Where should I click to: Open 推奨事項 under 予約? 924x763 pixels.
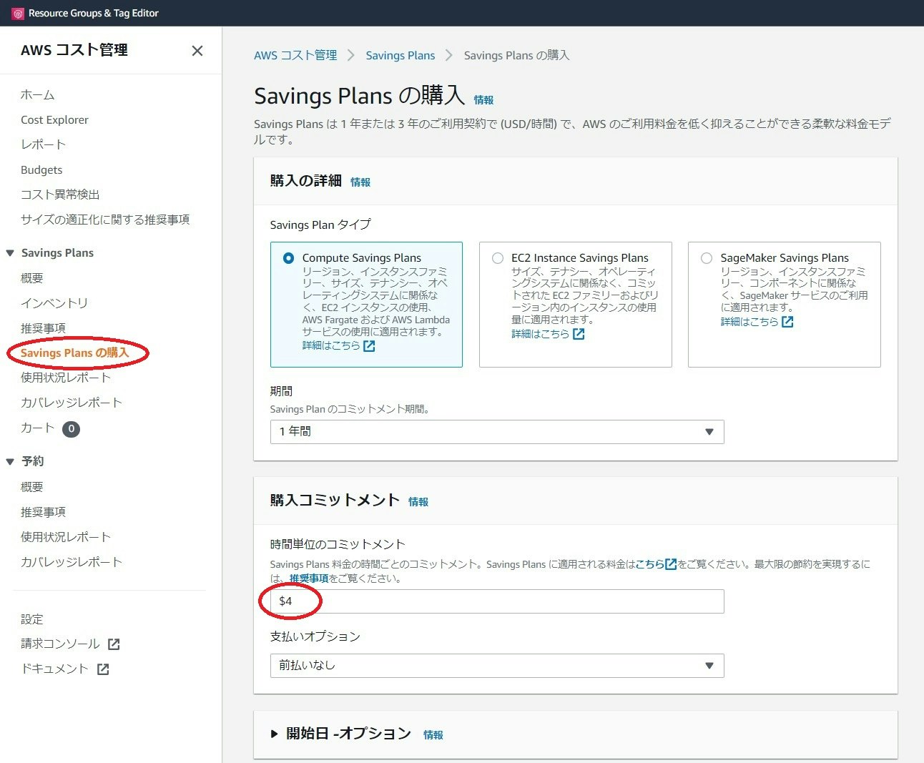[43, 512]
